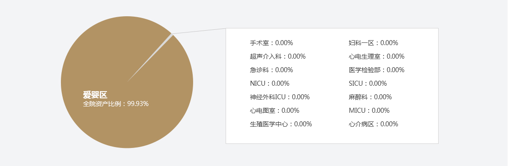Click the 心电生理室 0.00% item
This screenshot has height=166, width=509.
(x=376, y=56)
